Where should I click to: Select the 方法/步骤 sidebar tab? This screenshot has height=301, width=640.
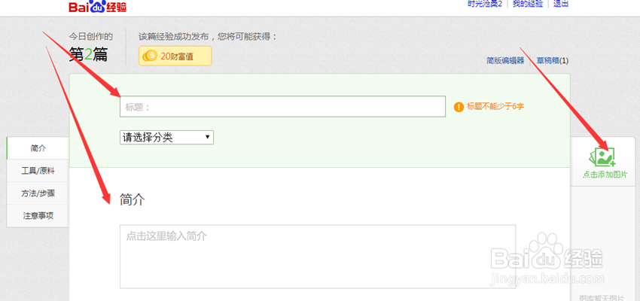pyautogui.click(x=38, y=193)
